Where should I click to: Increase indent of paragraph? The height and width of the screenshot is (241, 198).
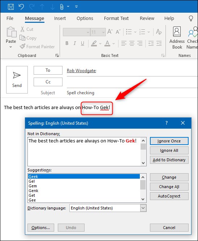click(x=159, y=43)
